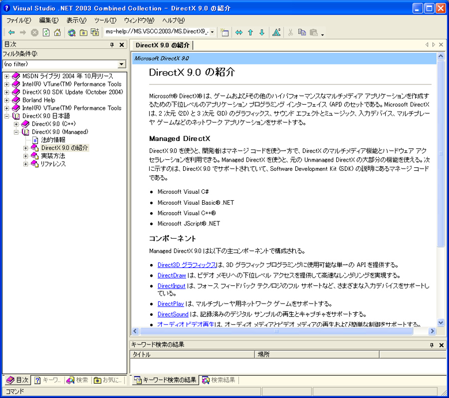449x398 pixels.
Task: Select Borland Help book in tree
Action: [x=39, y=100]
